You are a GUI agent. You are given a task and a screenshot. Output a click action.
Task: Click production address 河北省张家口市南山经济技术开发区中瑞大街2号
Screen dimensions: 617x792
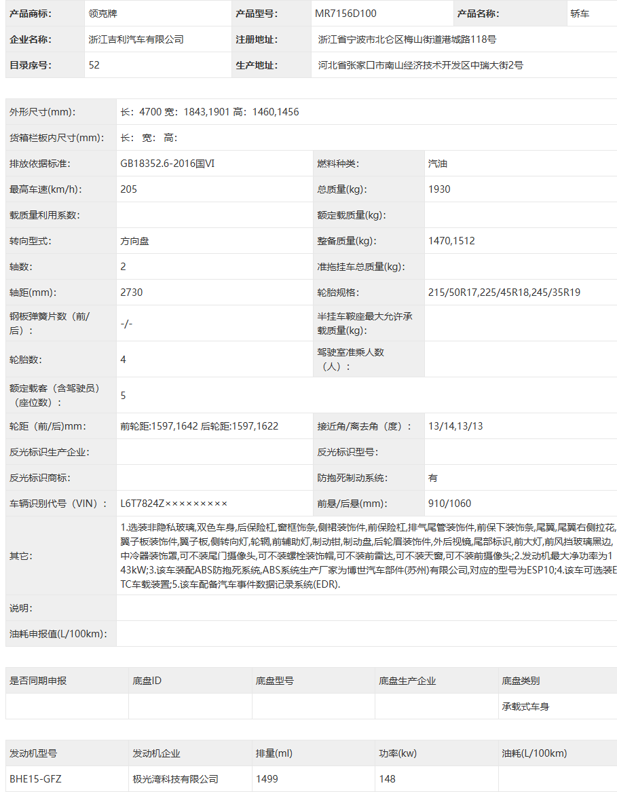420,65
